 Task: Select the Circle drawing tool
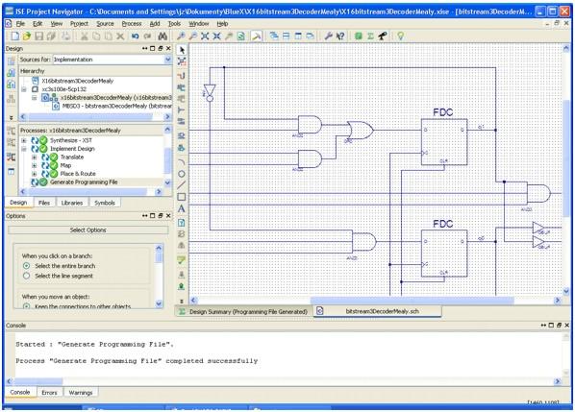(x=182, y=174)
